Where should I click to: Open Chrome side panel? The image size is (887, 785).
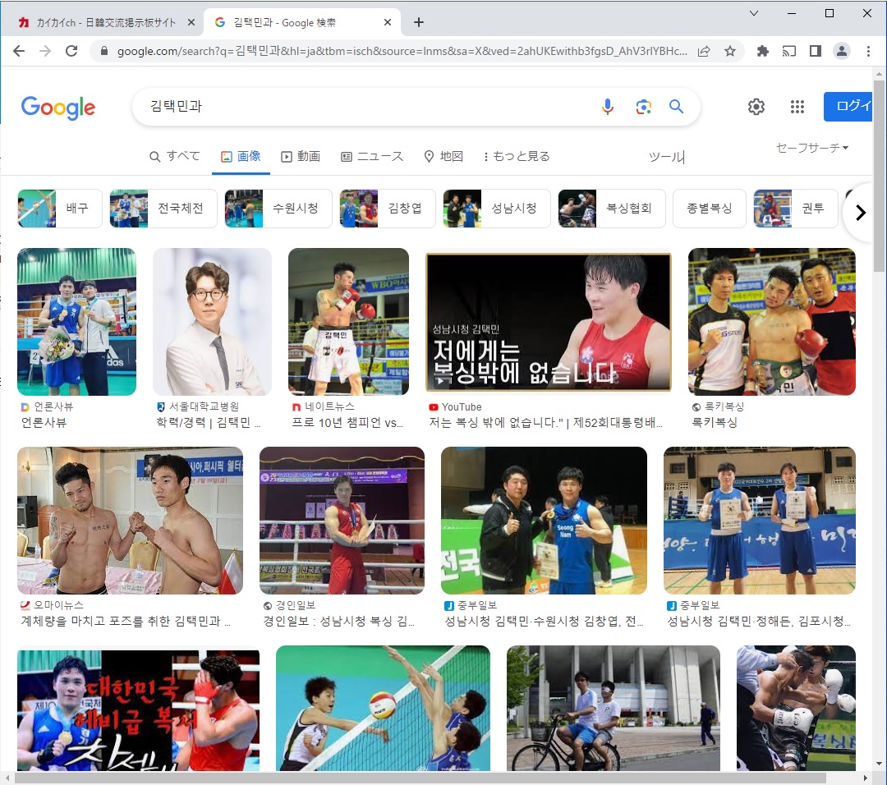815,51
